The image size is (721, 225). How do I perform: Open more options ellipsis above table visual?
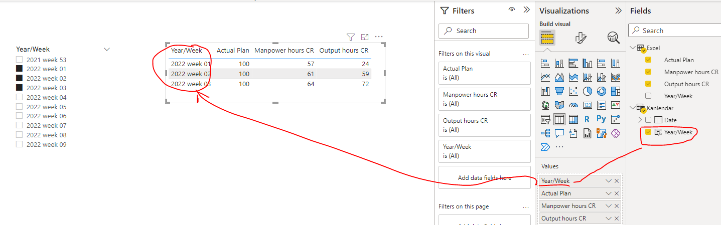(x=379, y=37)
